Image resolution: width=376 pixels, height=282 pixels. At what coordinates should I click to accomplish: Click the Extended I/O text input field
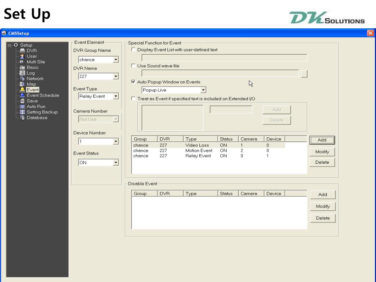coord(231,109)
